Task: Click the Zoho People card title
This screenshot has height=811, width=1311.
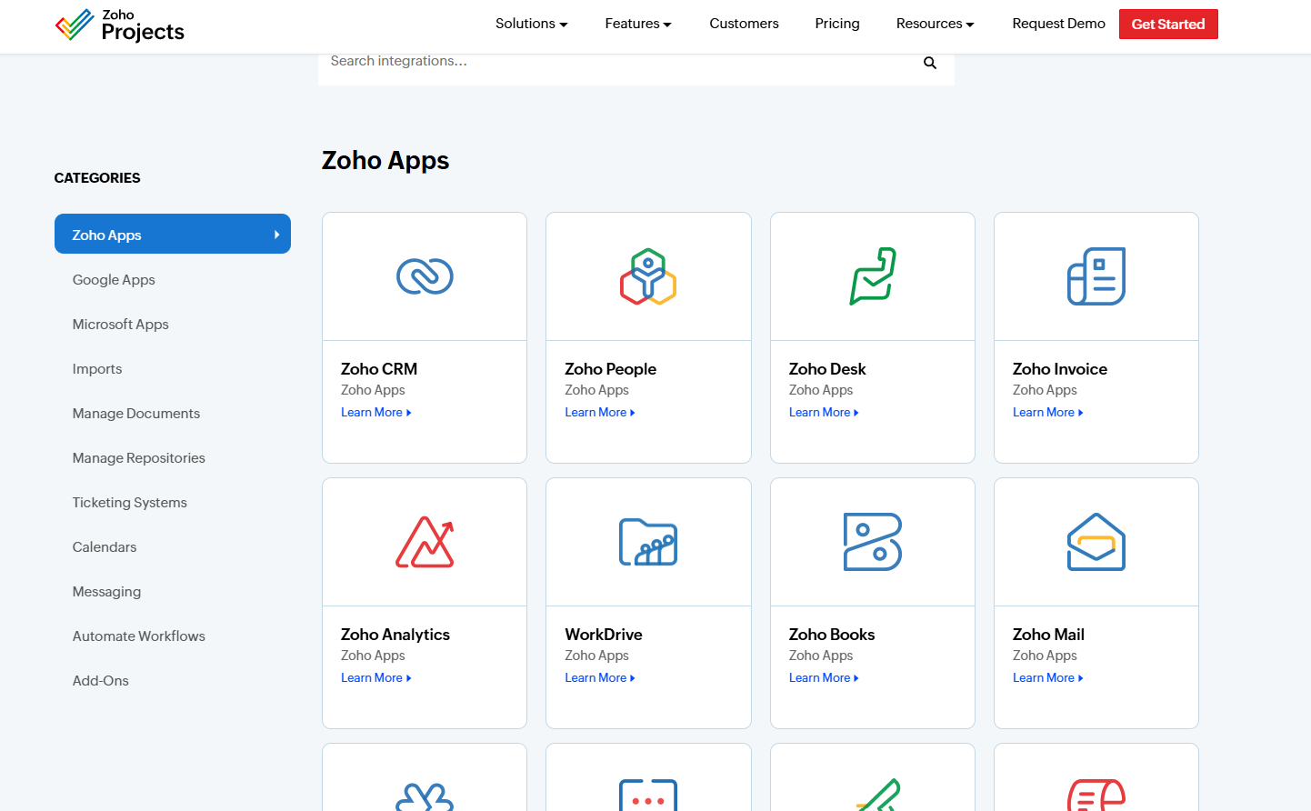Action: click(610, 369)
